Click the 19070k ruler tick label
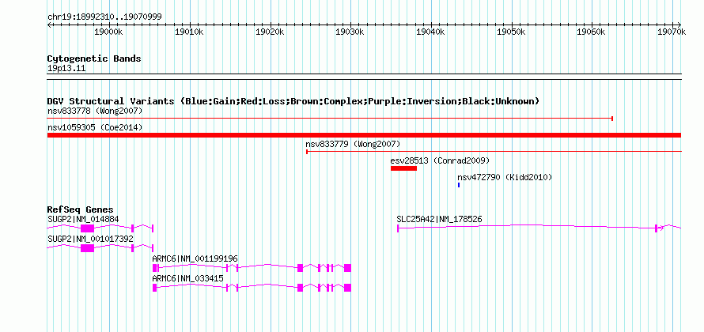 (672, 32)
